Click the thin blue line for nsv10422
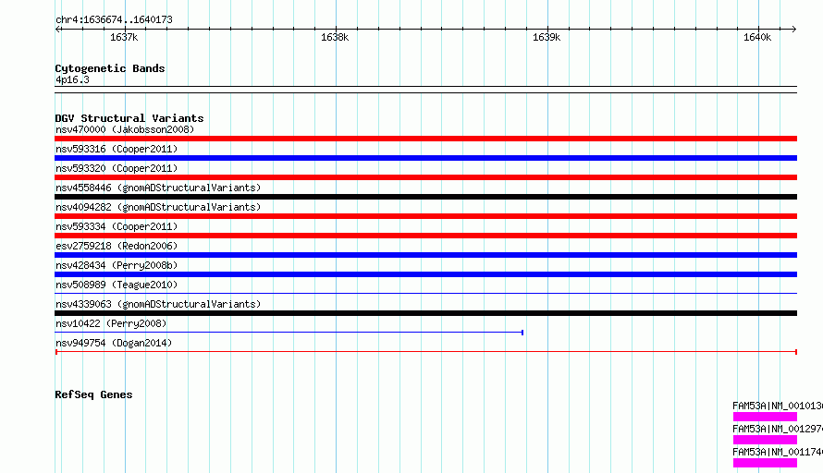 point(289,333)
